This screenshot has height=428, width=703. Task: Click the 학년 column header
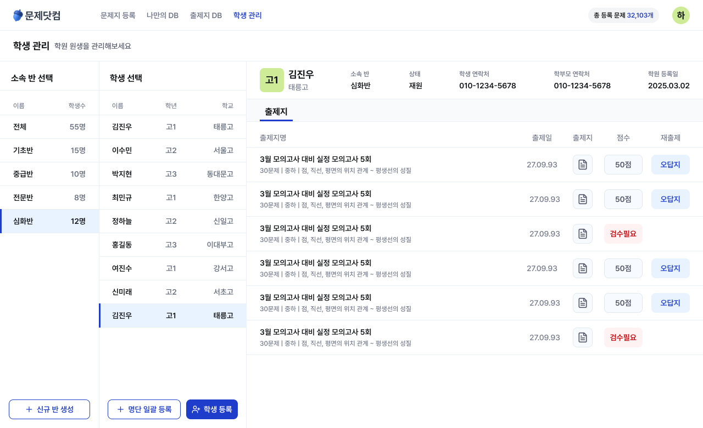[171, 105]
